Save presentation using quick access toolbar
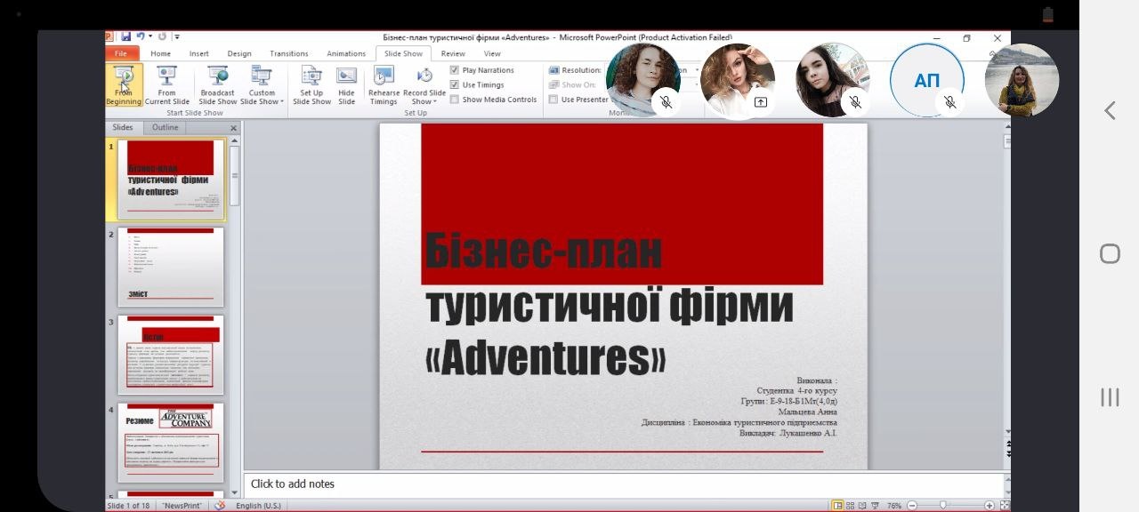 click(126, 37)
